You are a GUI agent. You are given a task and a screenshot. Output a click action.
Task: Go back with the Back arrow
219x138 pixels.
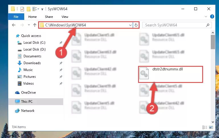point(14,25)
